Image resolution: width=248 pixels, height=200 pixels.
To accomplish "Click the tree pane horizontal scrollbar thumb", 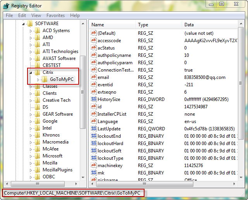I will tap(38, 184).
